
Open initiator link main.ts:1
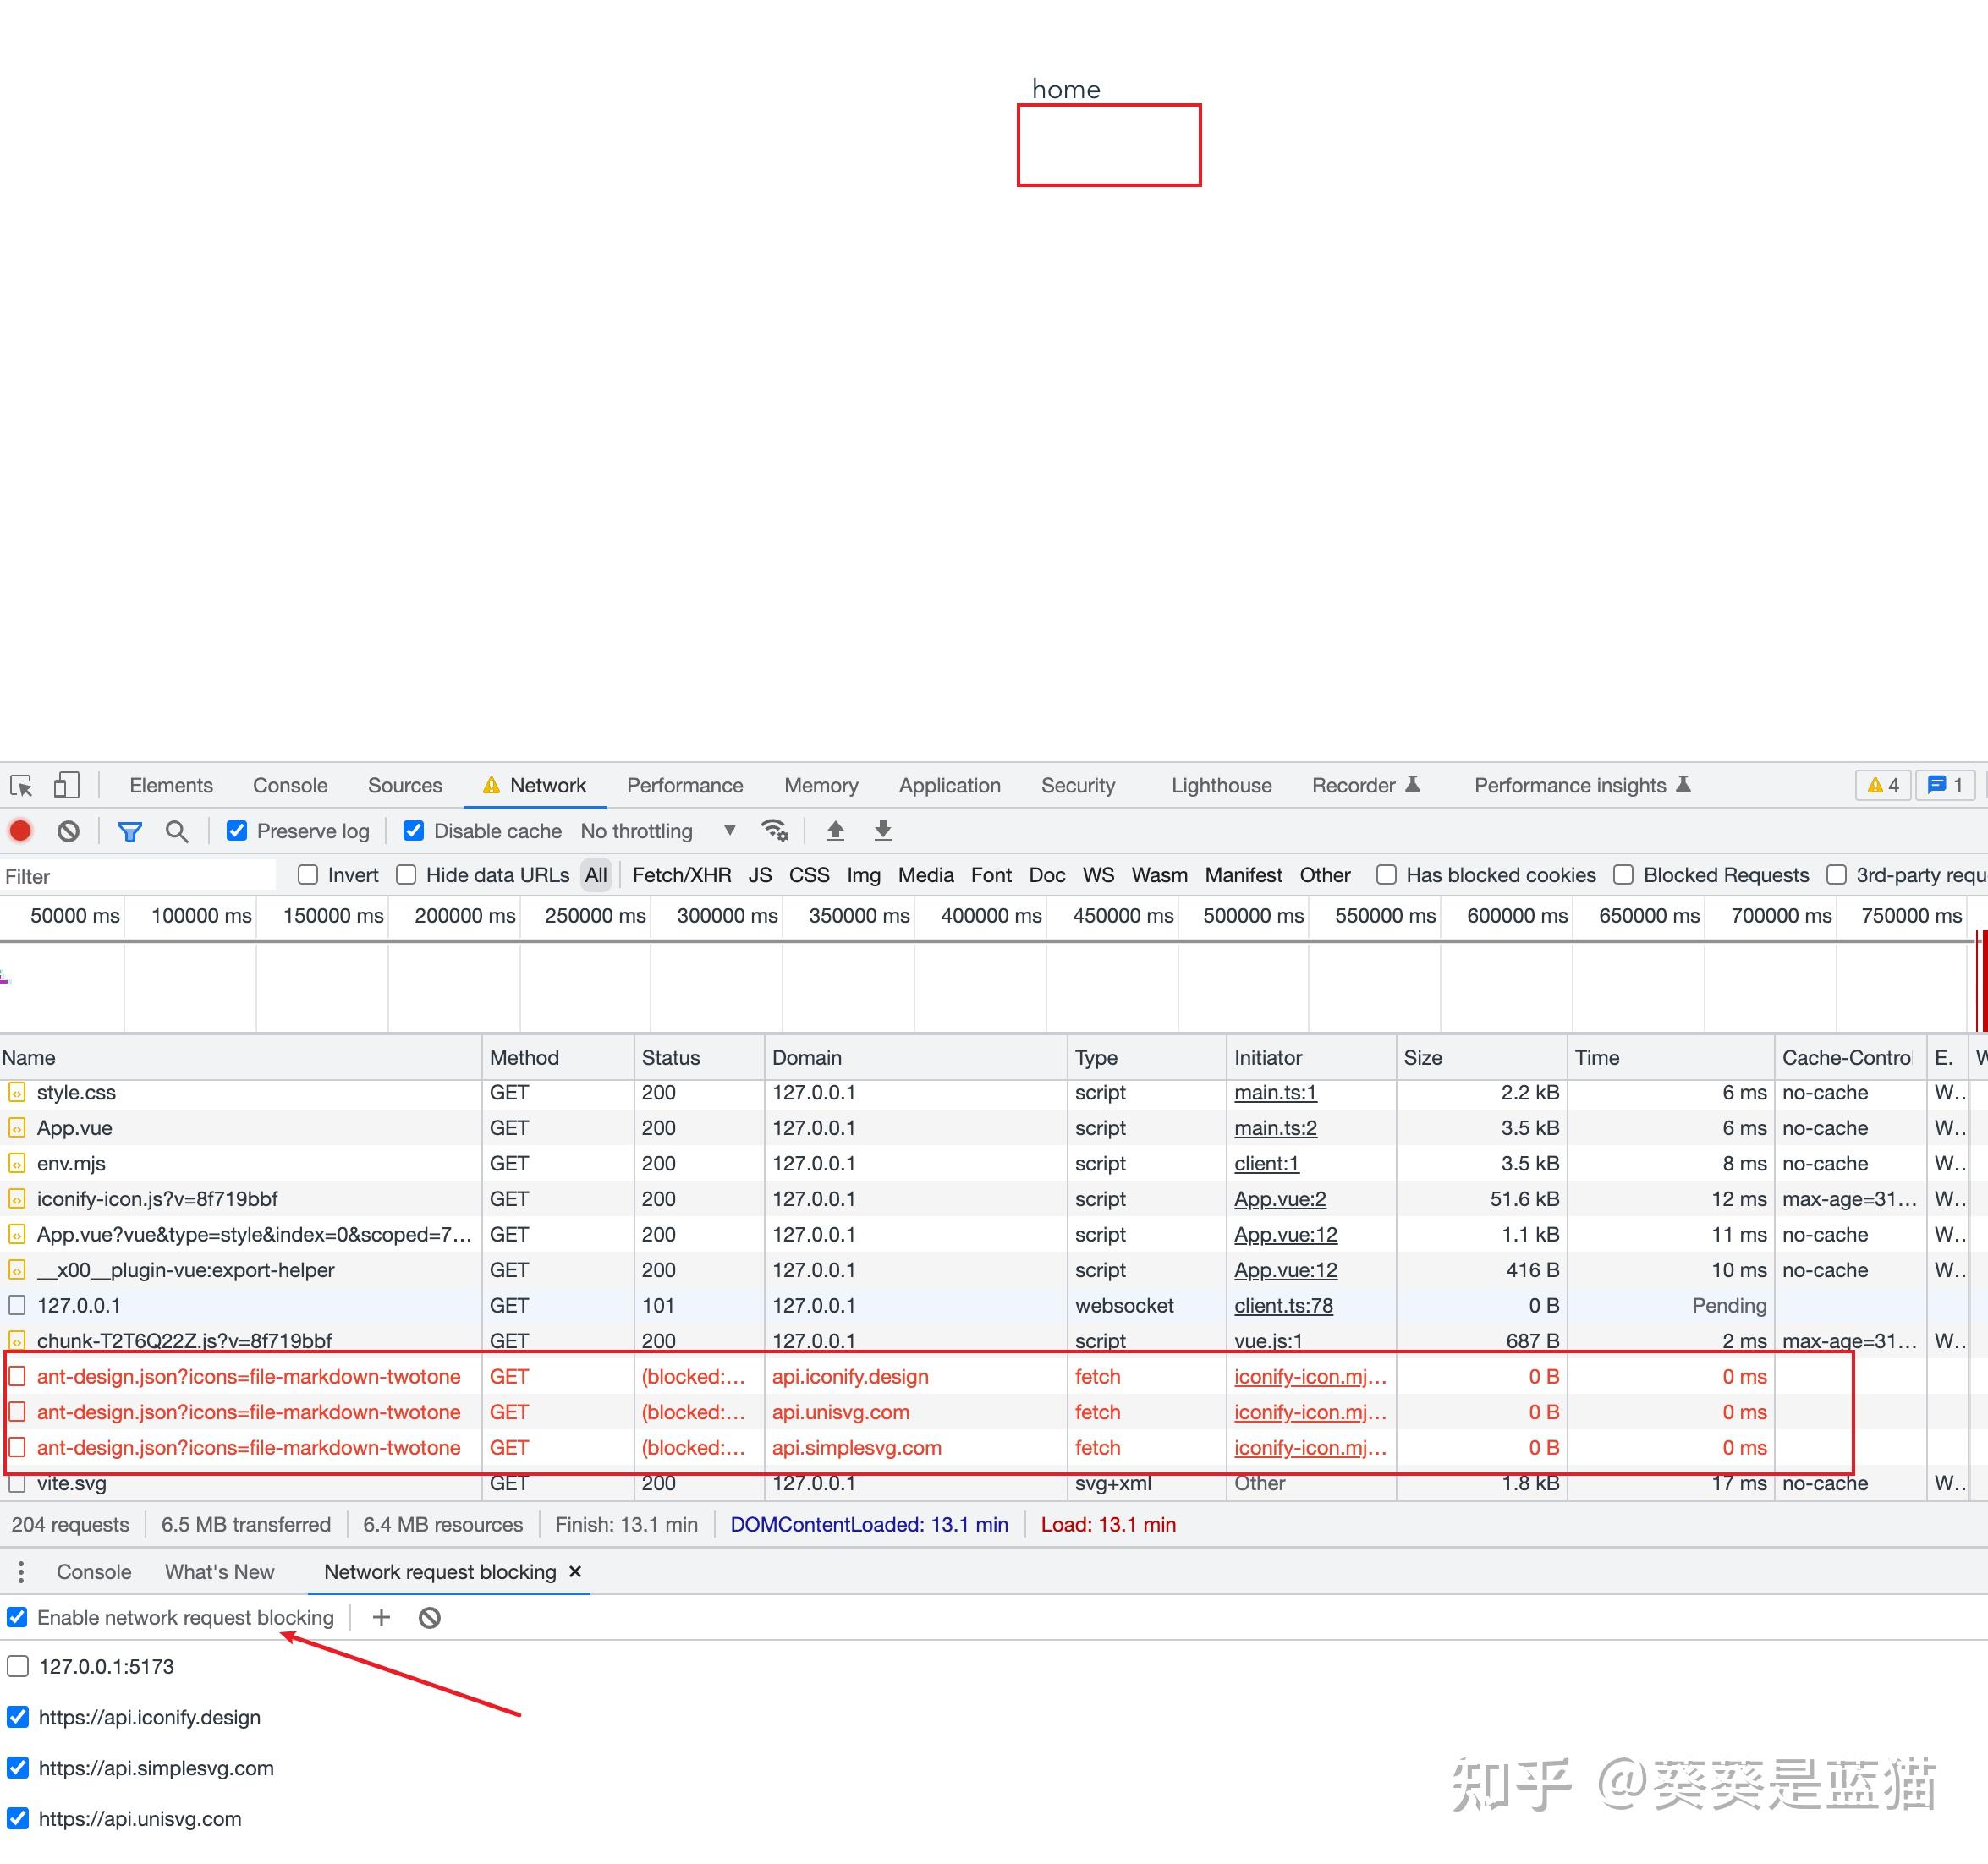pos(1275,1092)
